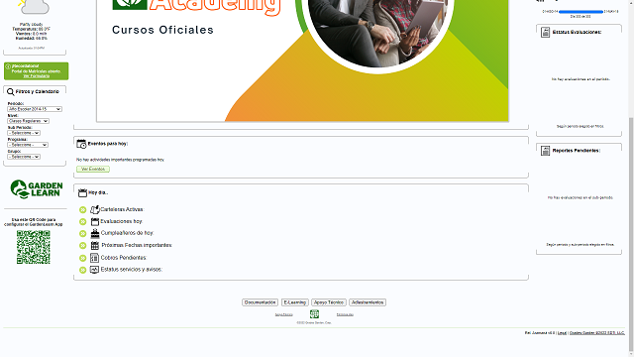Open the Nivel Clases Regulares dropdown
The width and height of the screenshot is (634, 357).
pyautogui.click(x=28, y=121)
